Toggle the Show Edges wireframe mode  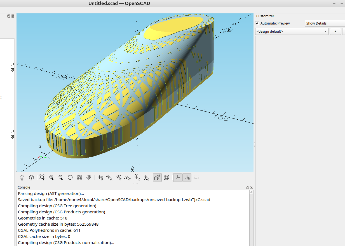(x=166, y=177)
